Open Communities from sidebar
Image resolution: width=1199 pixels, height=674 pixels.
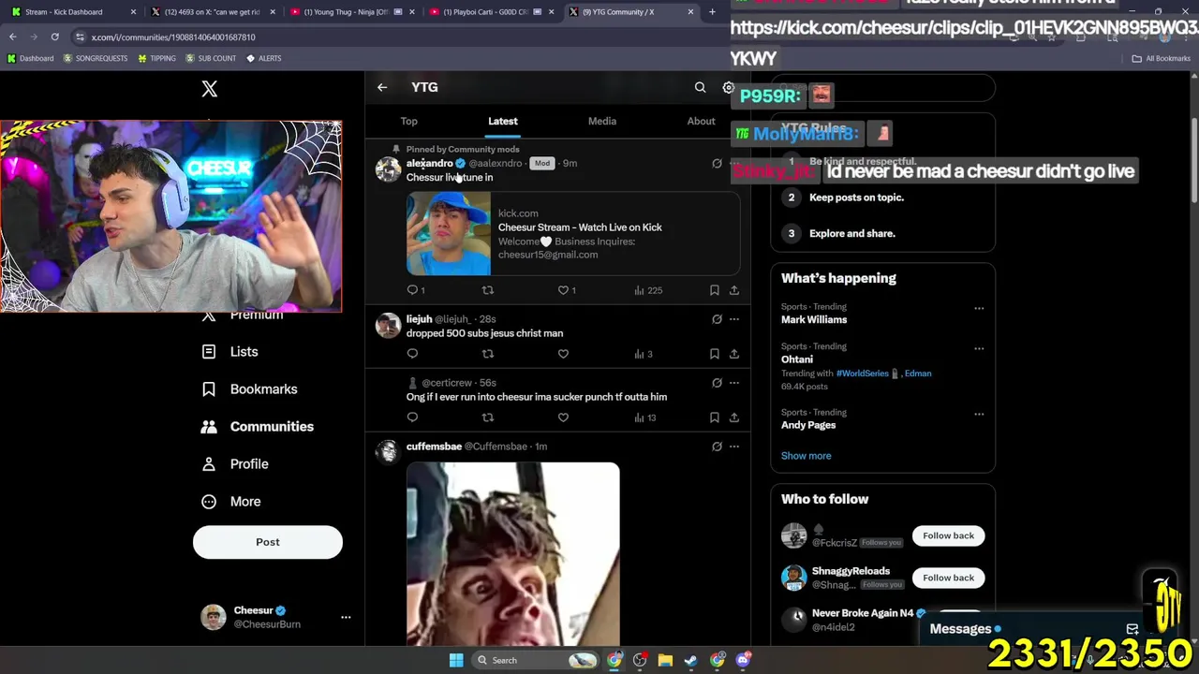(x=258, y=427)
